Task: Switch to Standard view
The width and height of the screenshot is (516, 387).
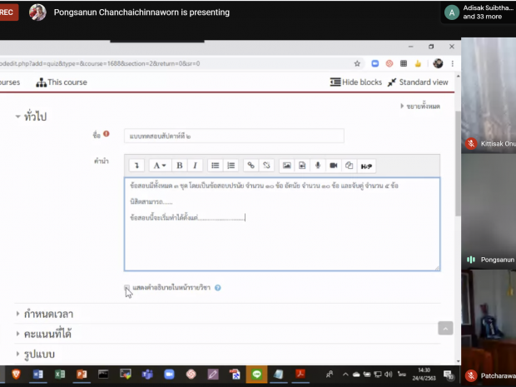Action: tap(418, 82)
